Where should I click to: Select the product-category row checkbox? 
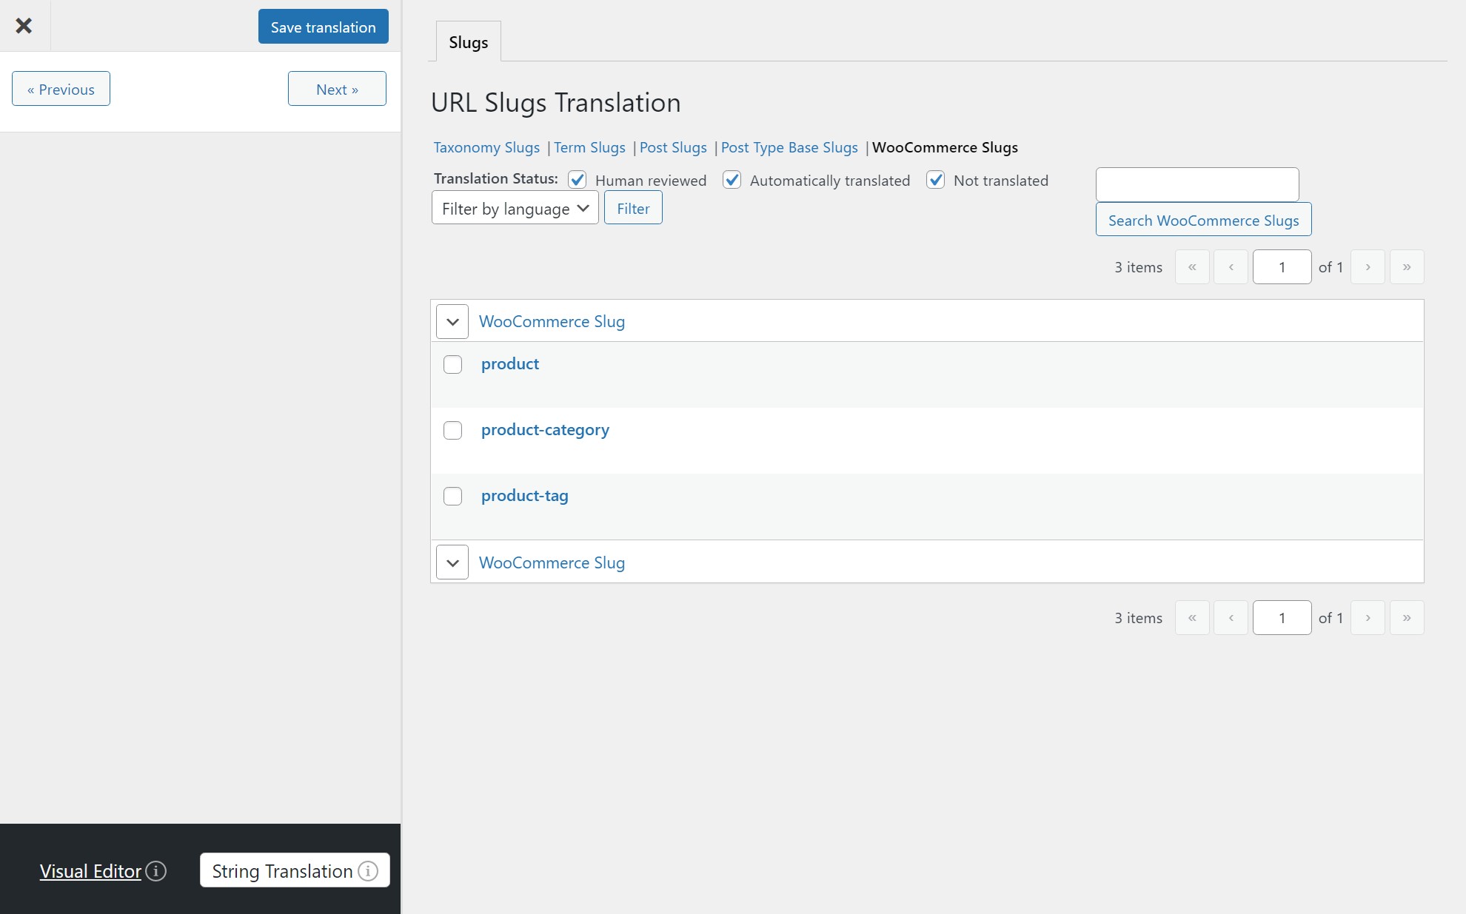452,430
